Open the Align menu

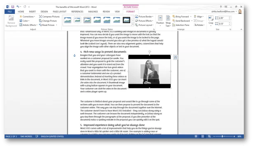199,16
